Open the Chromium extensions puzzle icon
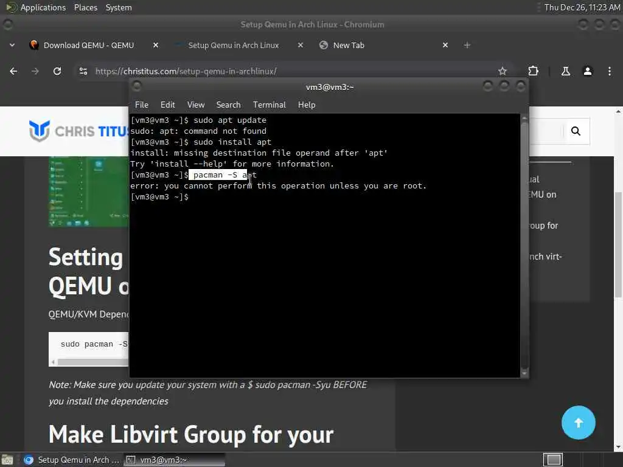Screen dimensions: 623x467 point(533,71)
